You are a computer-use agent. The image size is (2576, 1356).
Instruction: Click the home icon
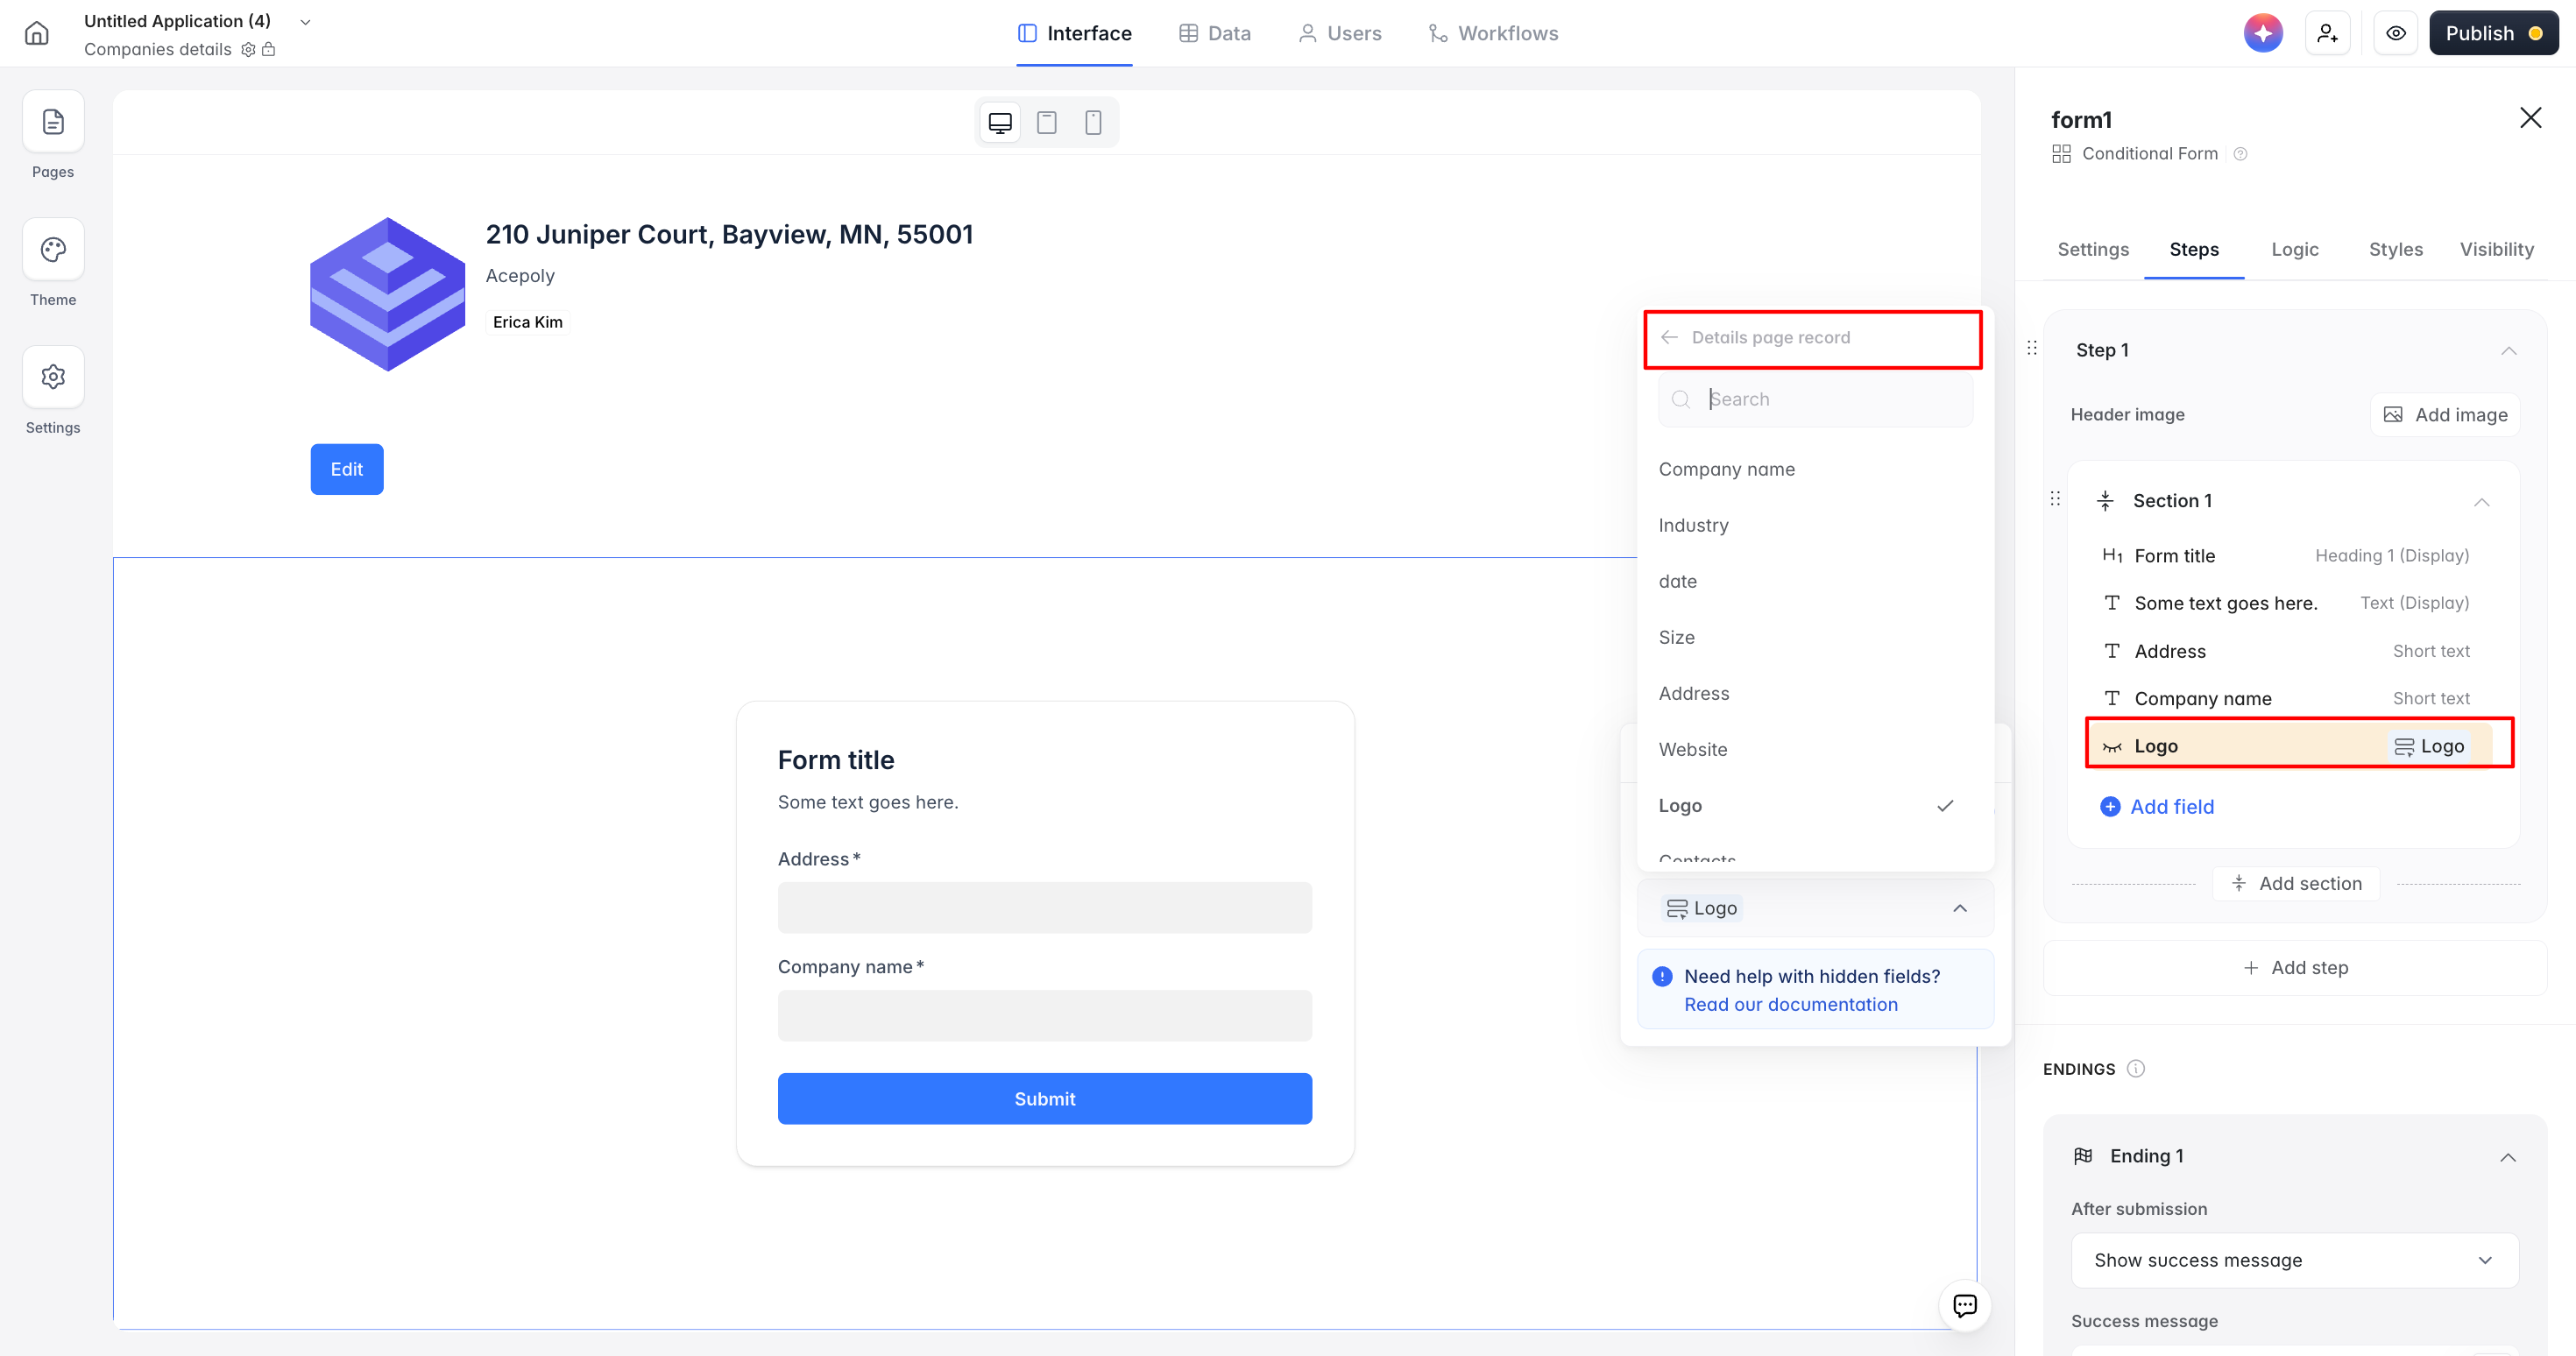[37, 33]
